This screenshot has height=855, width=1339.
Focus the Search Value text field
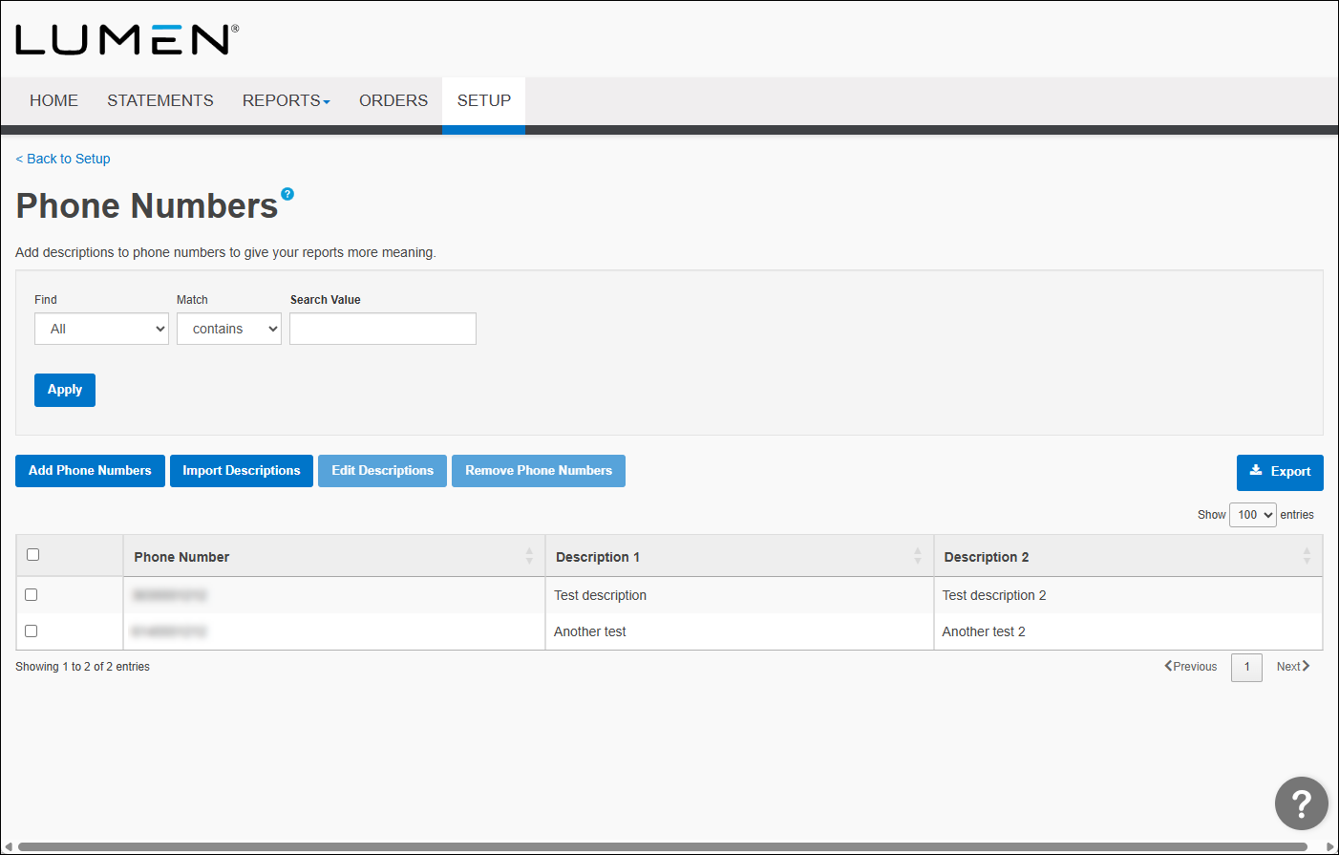(382, 329)
